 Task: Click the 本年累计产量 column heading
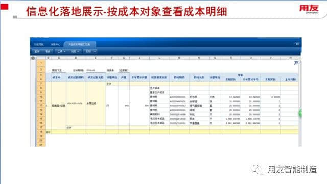tap(139, 77)
